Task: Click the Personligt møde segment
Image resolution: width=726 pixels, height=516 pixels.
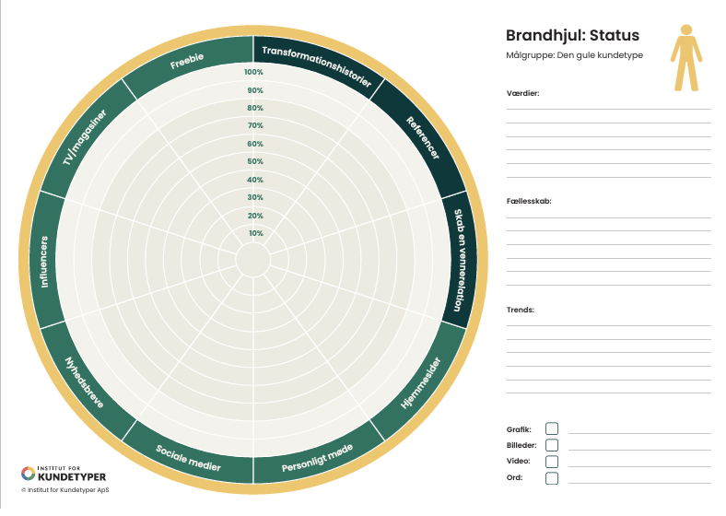Action: (x=316, y=460)
